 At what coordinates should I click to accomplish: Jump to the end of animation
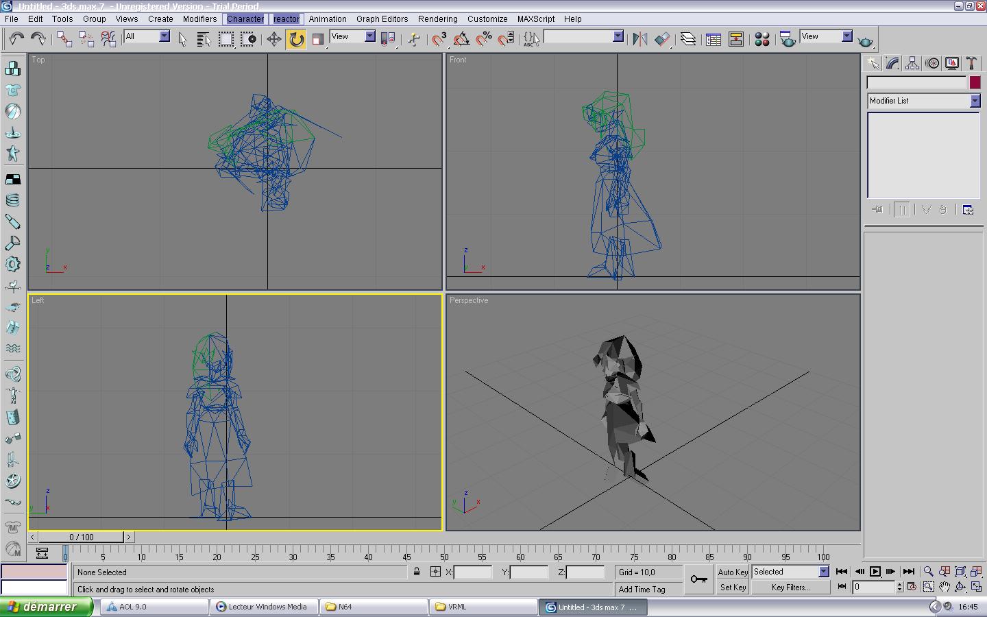pyautogui.click(x=909, y=571)
